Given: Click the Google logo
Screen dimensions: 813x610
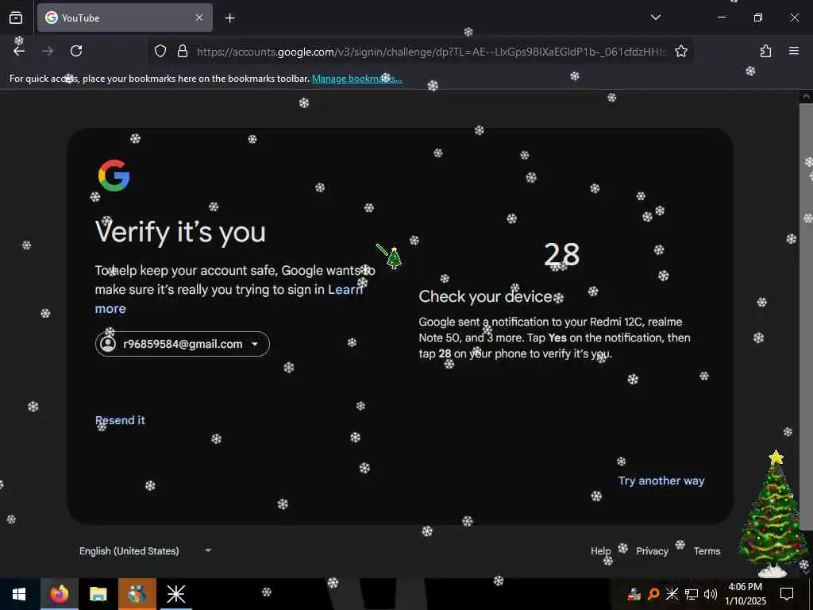Looking at the screenshot, I should click(x=114, y=176).
